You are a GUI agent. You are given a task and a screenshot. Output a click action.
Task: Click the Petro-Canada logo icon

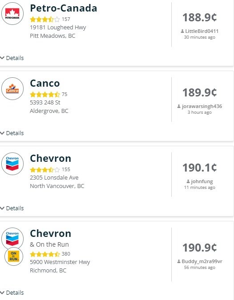[x=12, y=14]
